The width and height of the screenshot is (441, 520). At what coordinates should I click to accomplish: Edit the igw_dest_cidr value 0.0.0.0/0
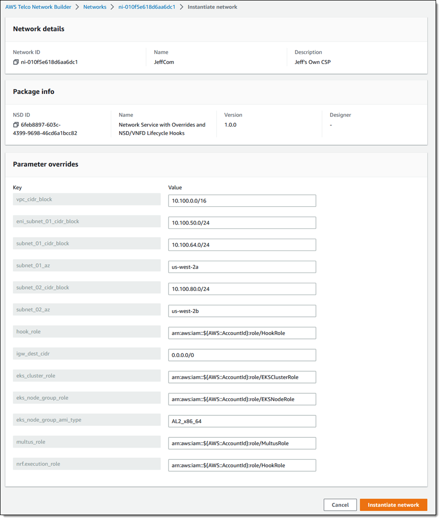(x=242, y=355)
